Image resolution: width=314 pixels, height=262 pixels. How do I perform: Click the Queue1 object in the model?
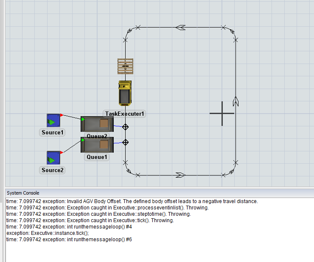[97, 145]
